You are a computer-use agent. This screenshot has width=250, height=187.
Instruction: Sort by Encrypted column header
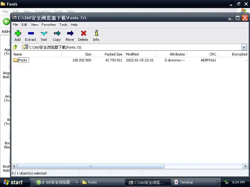[233, 54]
